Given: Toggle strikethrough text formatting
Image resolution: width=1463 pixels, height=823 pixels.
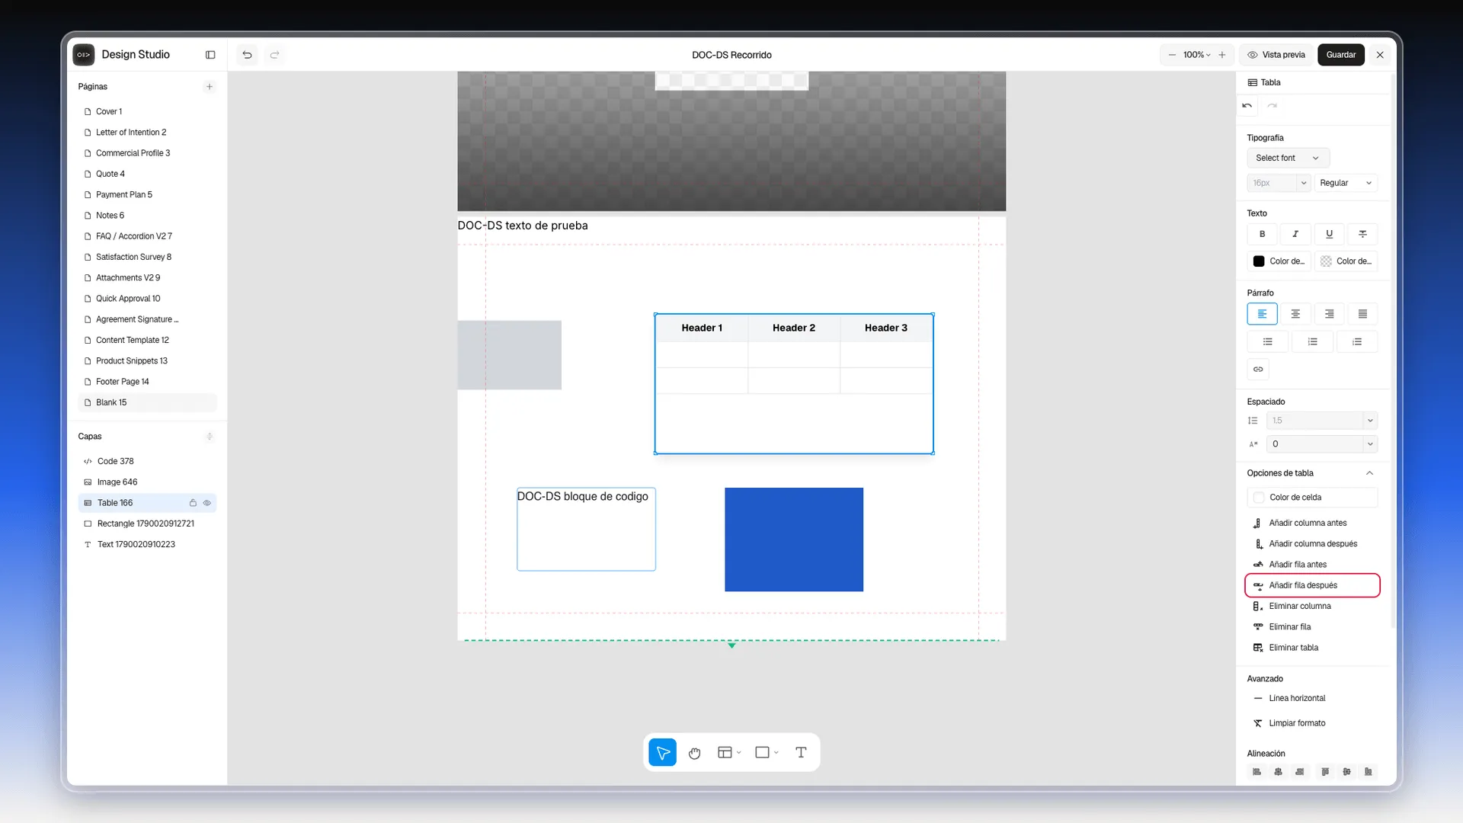Looking at the screenshot, I should coord(1362,234).
